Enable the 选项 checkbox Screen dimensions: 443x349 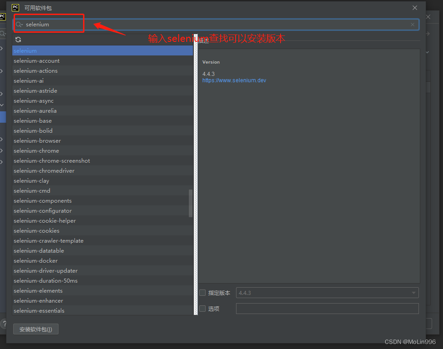(202, 309)
